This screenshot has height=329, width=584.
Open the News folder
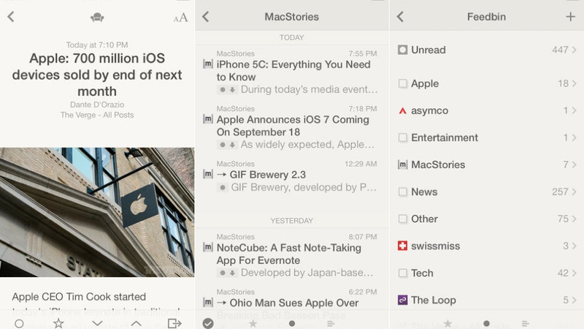487,192
